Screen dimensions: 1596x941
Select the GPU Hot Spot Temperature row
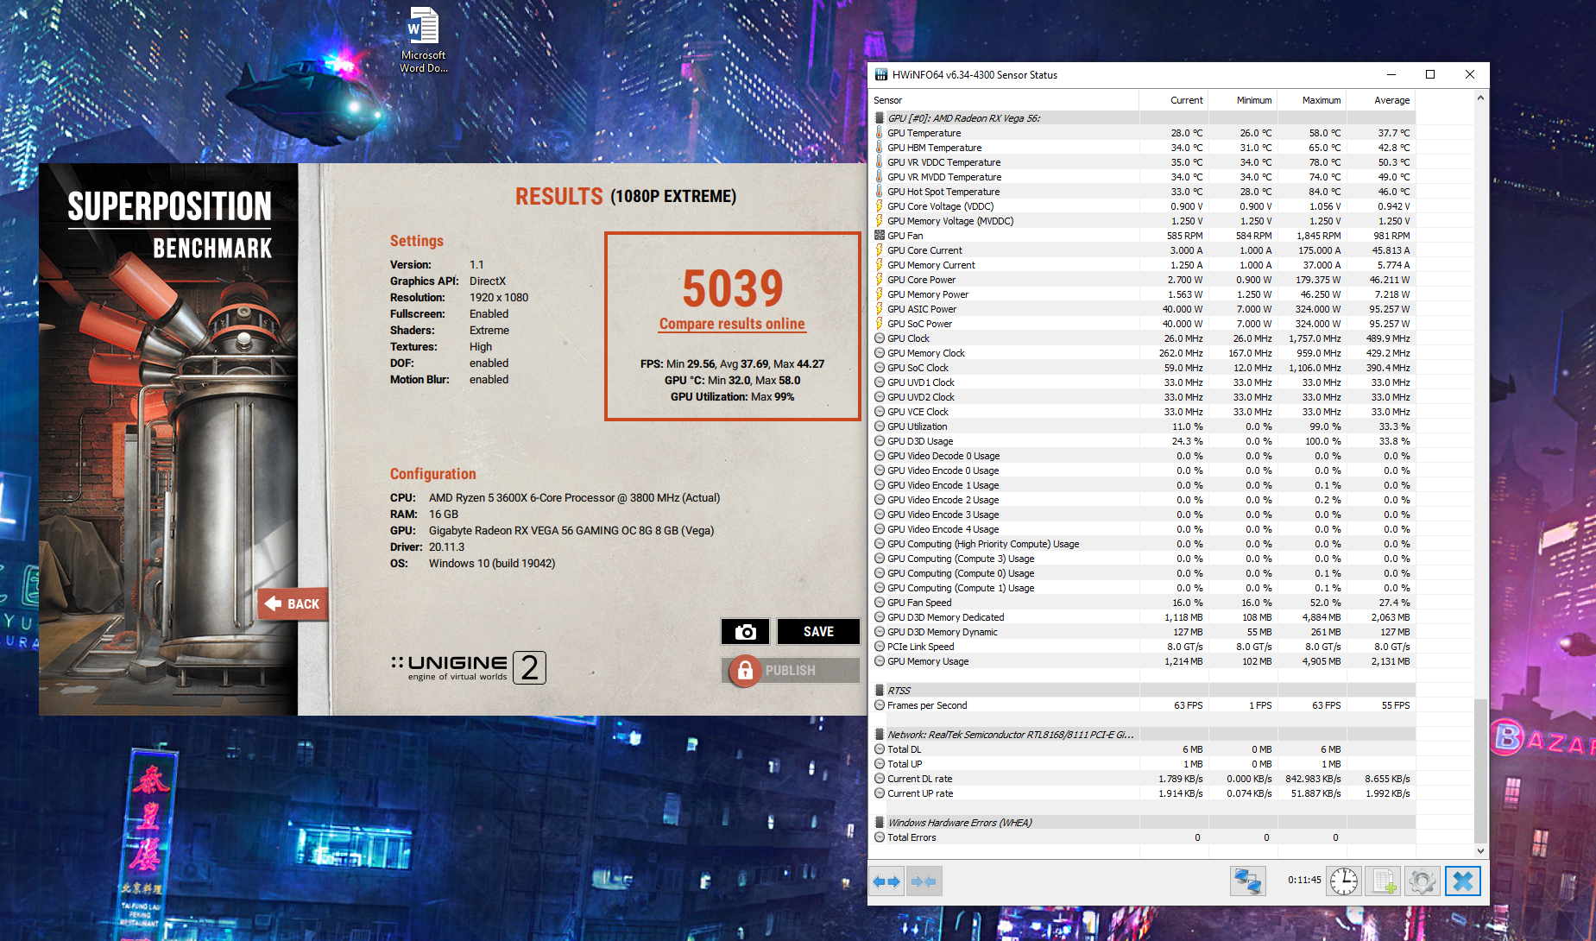point(1143,192)
